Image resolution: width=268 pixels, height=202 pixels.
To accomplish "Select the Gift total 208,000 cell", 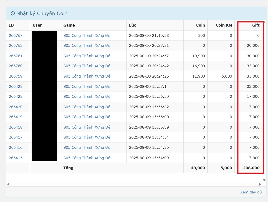I will click(x=251, y=168).
